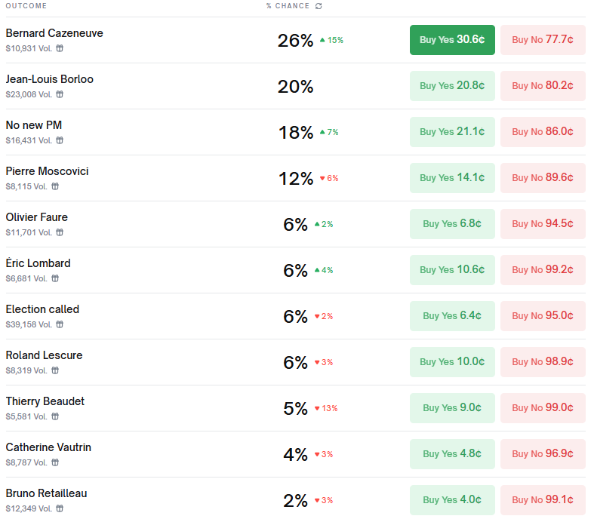The image size is (591, 519).
Task: Click the gift icon under Bernard Cazeneuve
Action: pyautogui.click(x=60, y=48)
